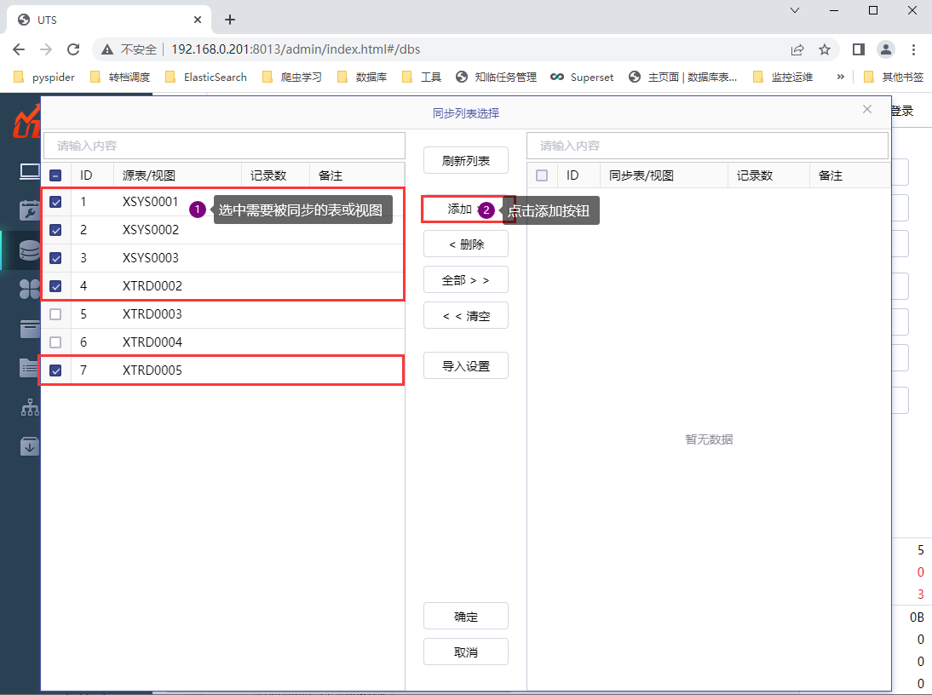Bookmark this page with the star icon
932x695 pixels.
click(x=825, y=49)
